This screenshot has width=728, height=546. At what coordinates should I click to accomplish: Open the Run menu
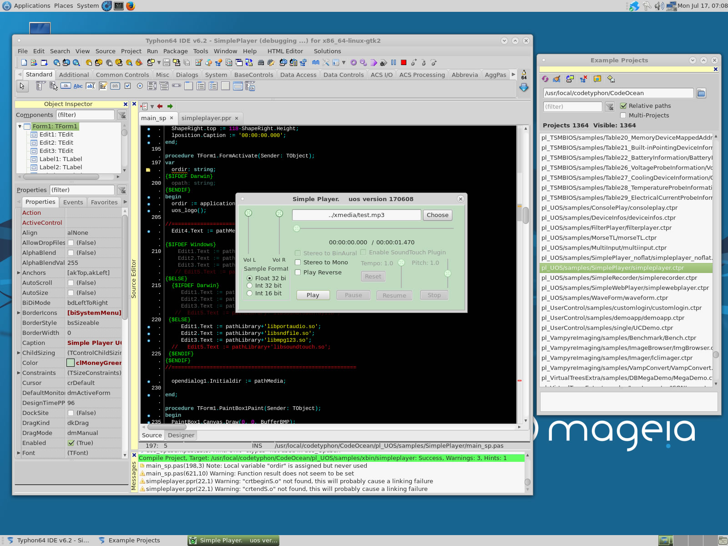click(x=152, y=51)
